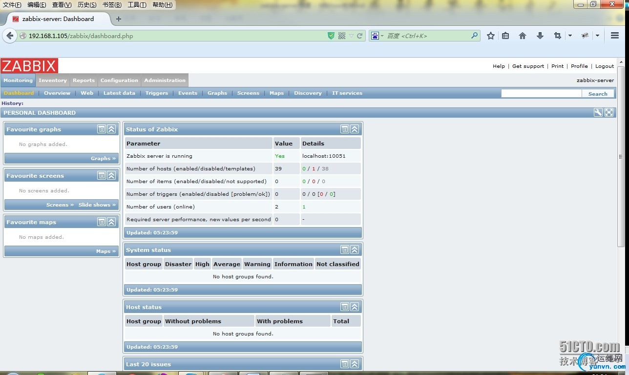The width and height of the screenshot is (629, 375).
Task: Open the Triggers submenu link
Action: (x=157, y=93)
